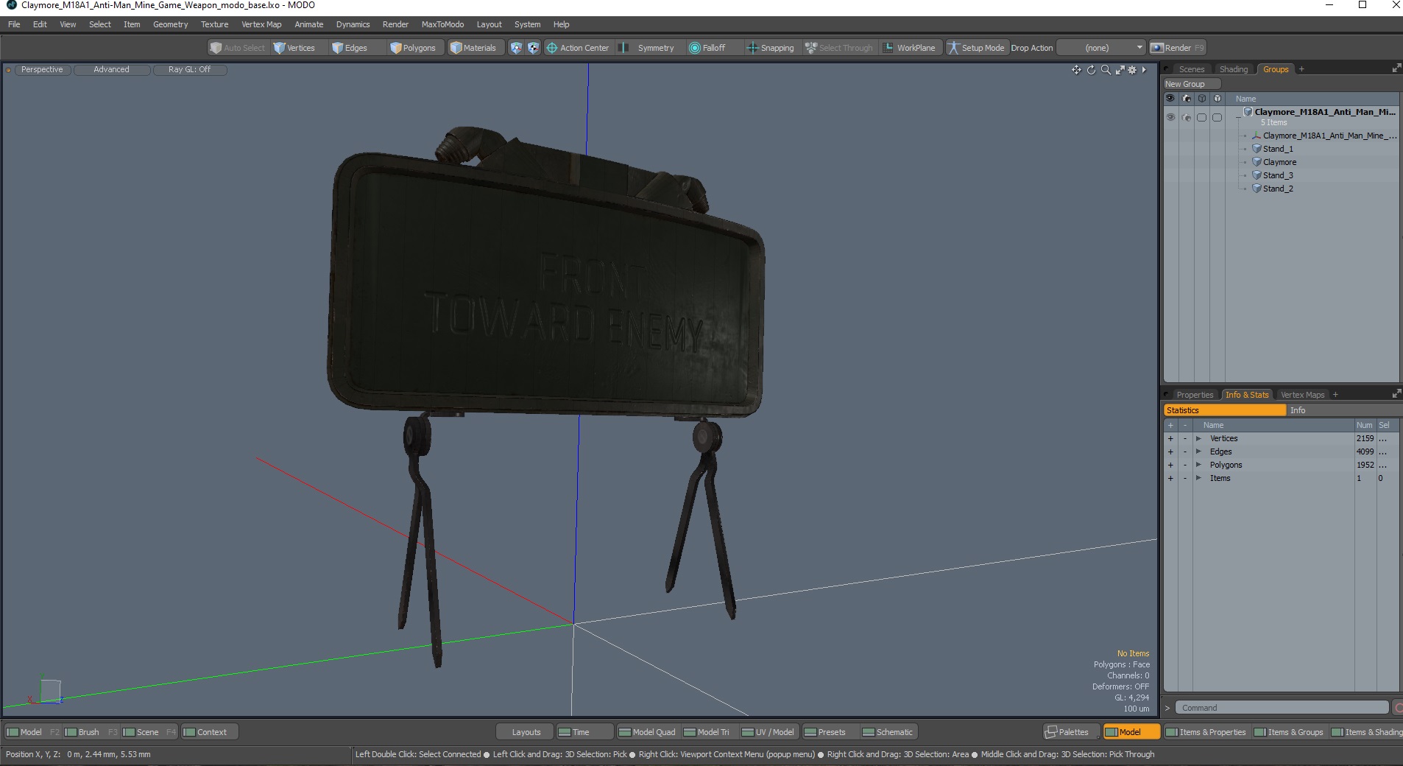Open the Drop Action dropdown
This screenshot has height=766, width=1403.
tap(1101, 48)
